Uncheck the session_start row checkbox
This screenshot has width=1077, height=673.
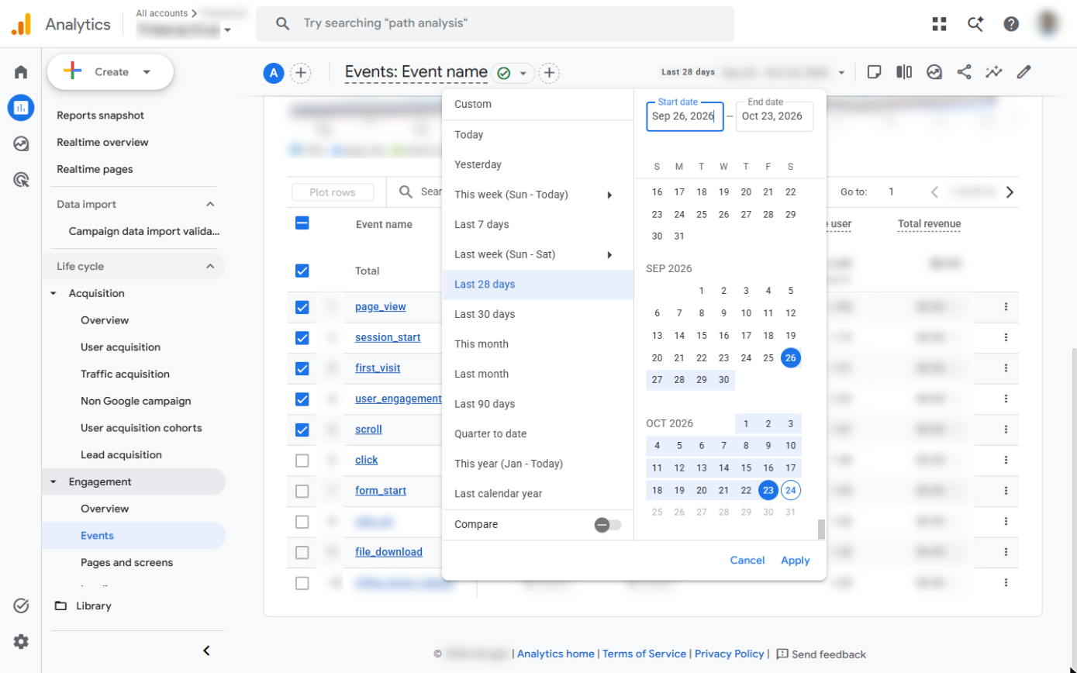(302, 338)
